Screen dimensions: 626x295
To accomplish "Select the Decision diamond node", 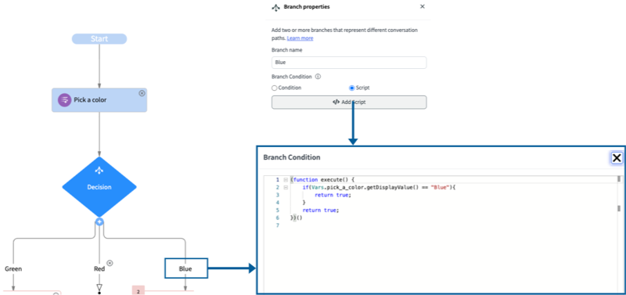I will point(99,187).
